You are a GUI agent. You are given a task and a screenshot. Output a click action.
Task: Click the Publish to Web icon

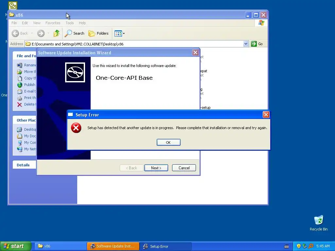point(20,85)
